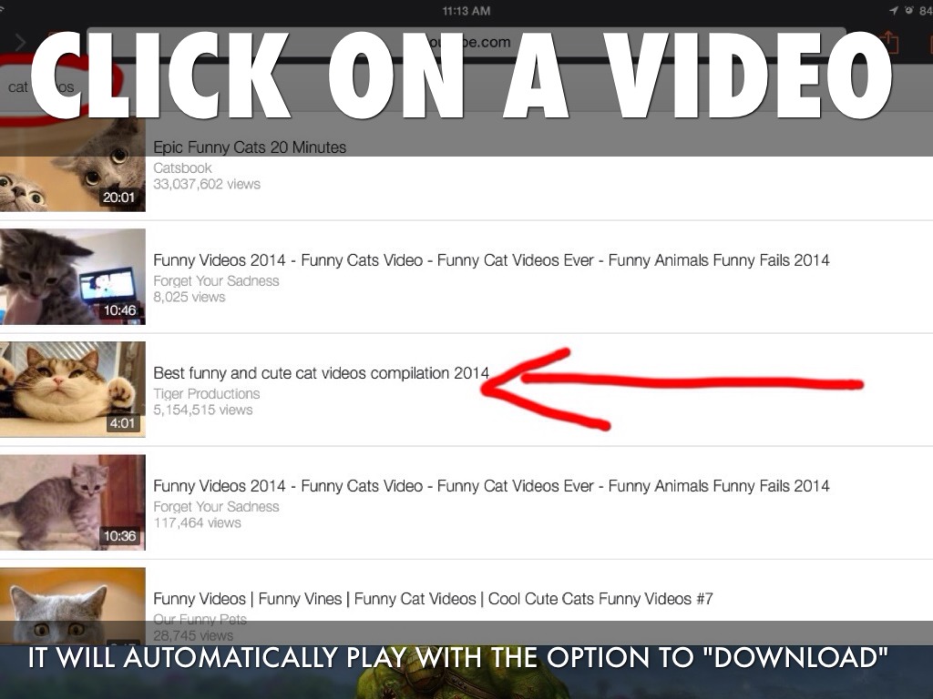Tap the alarm clock icon in status bar

point(908,10)
